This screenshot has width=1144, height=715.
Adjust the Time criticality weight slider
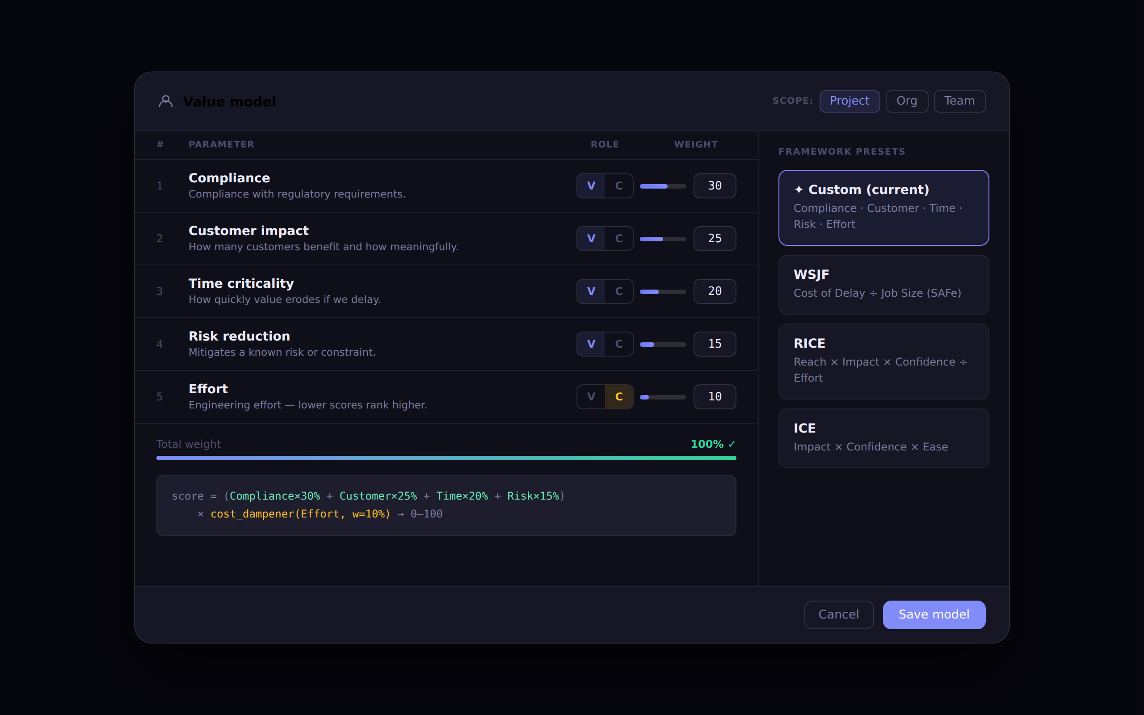pyautogui.click(x=663, y=292)
